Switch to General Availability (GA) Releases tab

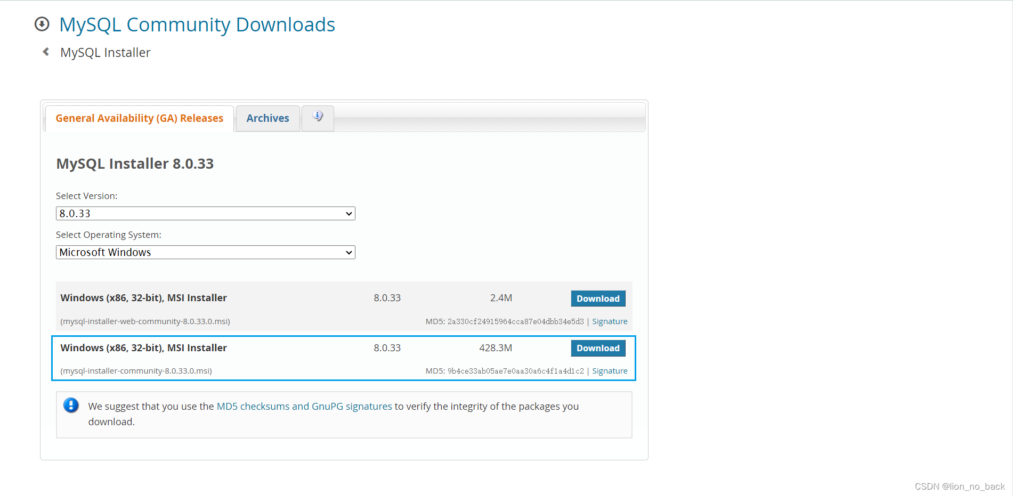(x=140, y=118)
